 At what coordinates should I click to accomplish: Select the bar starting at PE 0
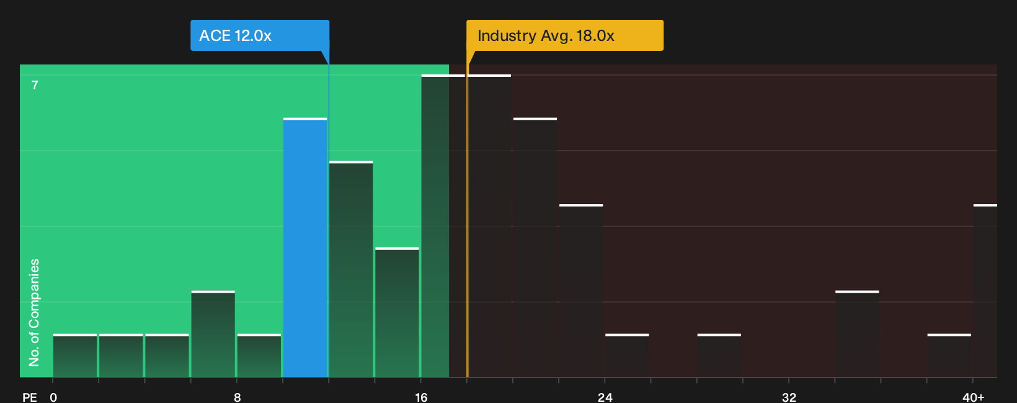[75, 355]
